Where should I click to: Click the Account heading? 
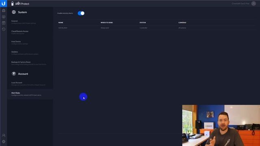tap(23, 74)
